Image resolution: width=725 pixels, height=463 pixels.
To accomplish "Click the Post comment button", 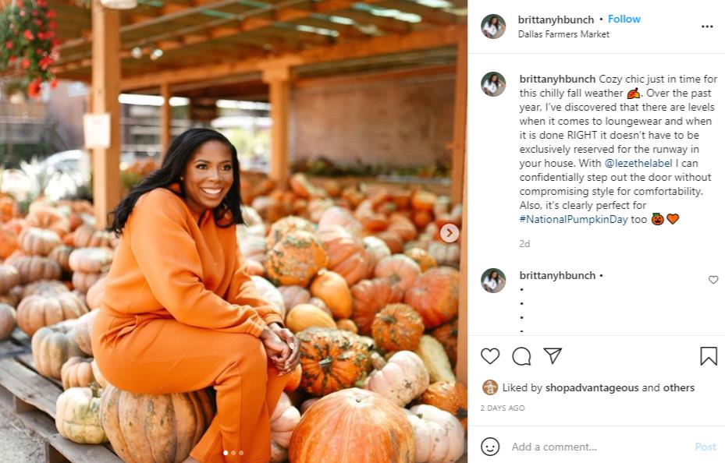I will [x=705, y=447].
